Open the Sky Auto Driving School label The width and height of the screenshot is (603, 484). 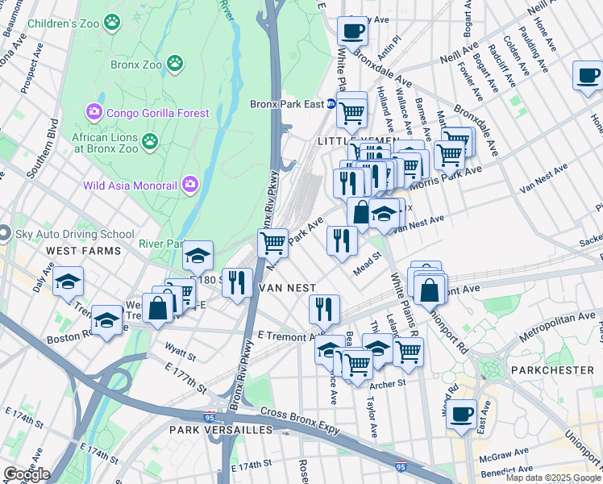(x=75, y=234)
